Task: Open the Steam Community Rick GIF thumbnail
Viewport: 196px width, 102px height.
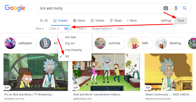Action: pyautogui.click(x=168, y=72)
